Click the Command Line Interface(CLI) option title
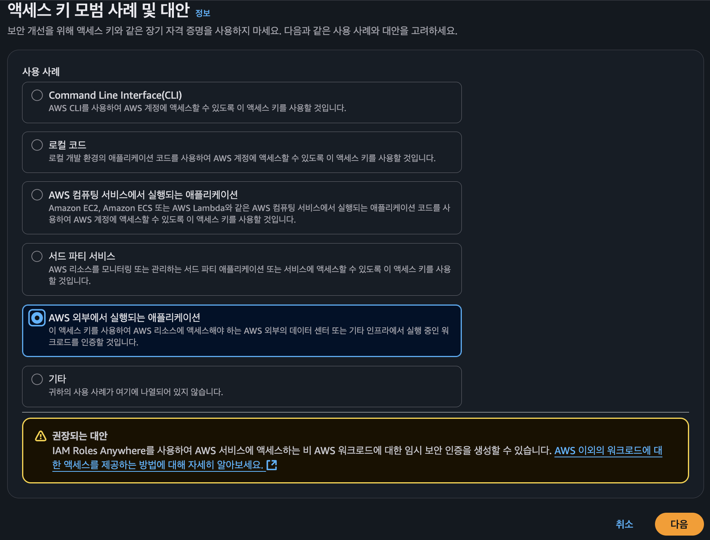710x540 pixels. (115, 95)
